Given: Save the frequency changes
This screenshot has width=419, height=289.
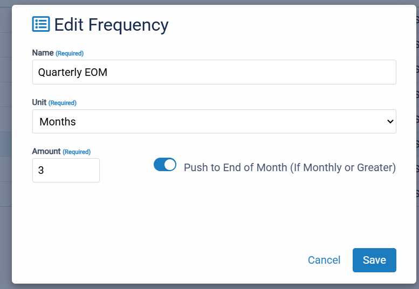Looking at the screenshot, I should click(x=374, y=260).
